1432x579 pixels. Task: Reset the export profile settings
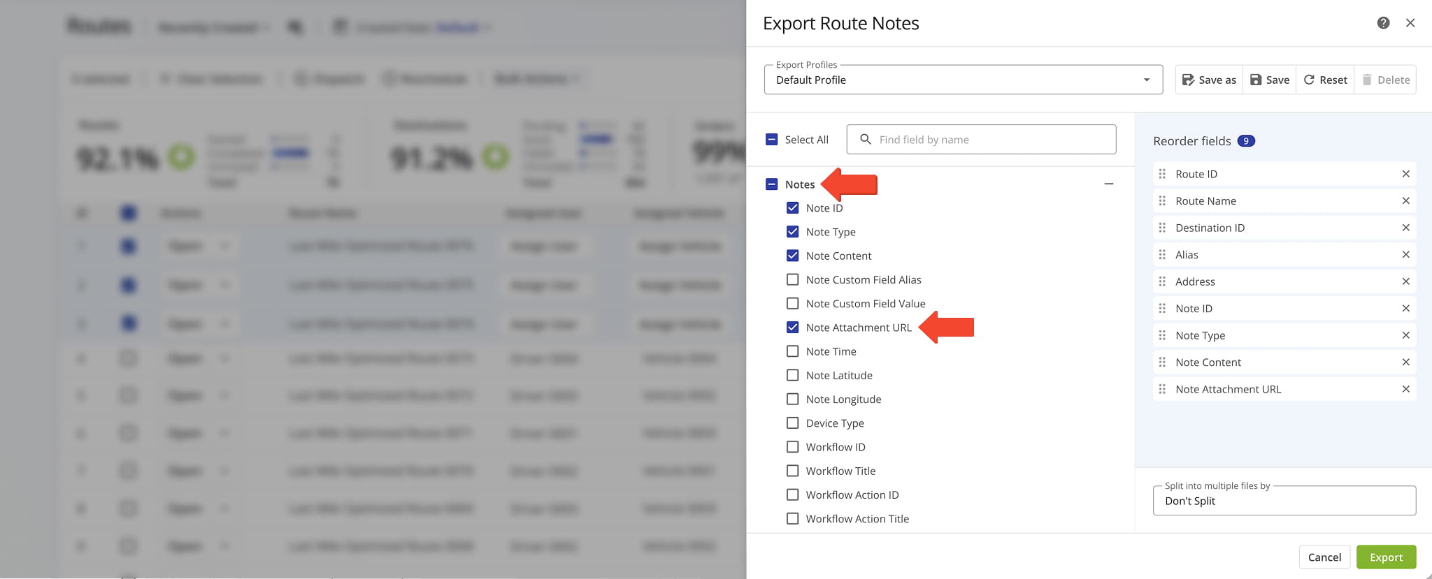click(x=1325, y=80)
